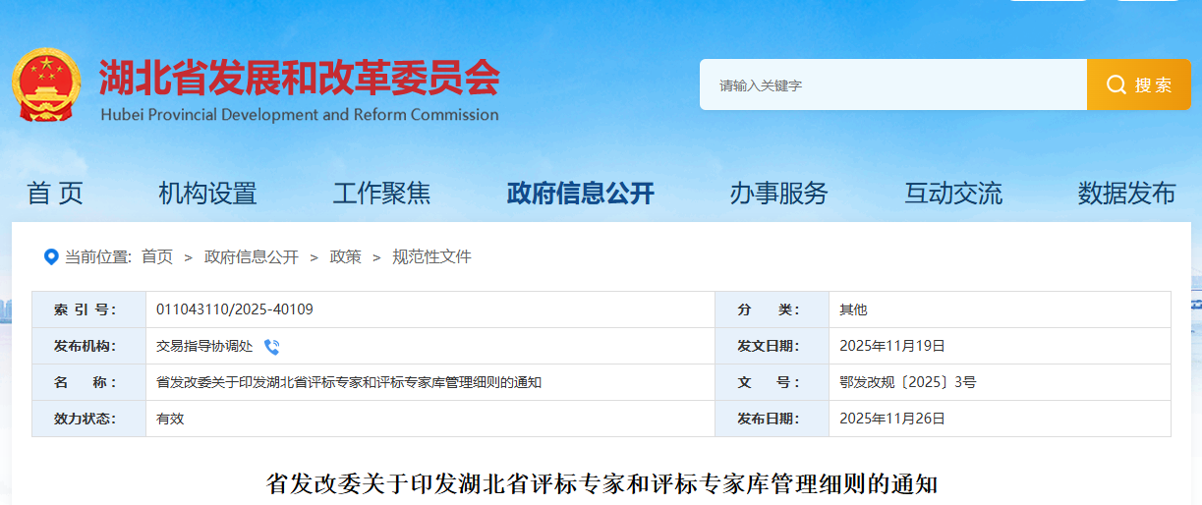Open 首页 in the main navigation bar

pyautogui.click(x=55, y=194)
